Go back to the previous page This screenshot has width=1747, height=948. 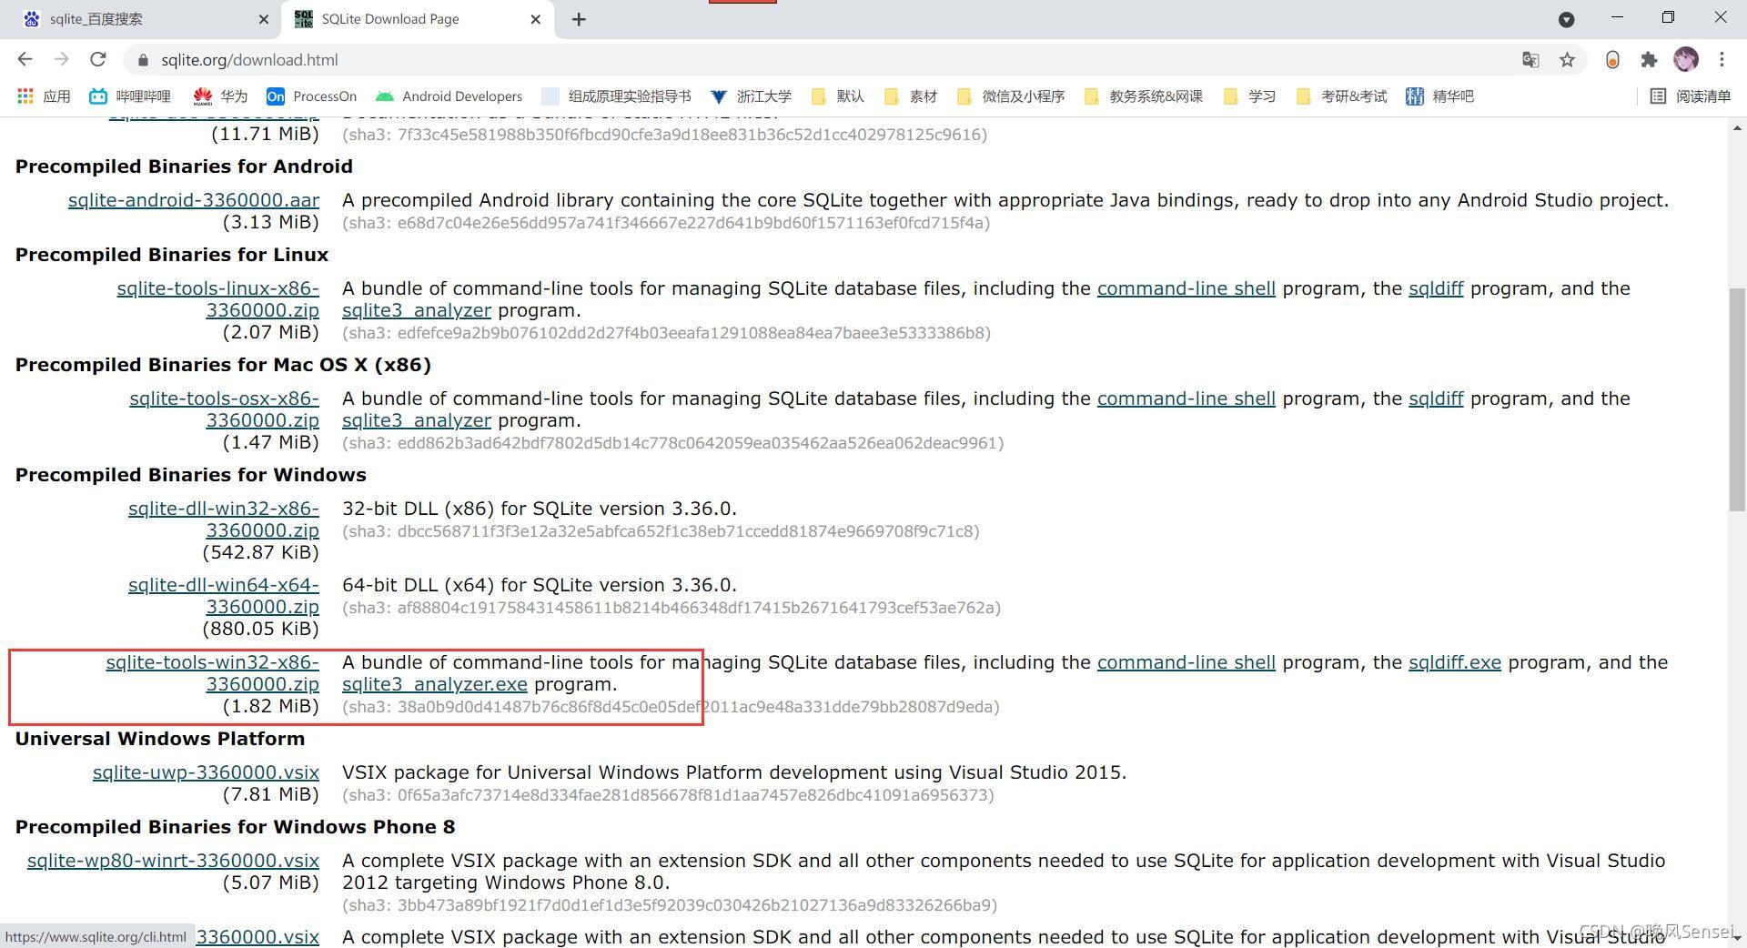point(25,59)
